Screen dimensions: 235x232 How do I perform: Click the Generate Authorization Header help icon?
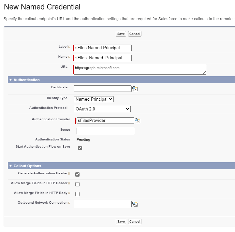point(69,174)
